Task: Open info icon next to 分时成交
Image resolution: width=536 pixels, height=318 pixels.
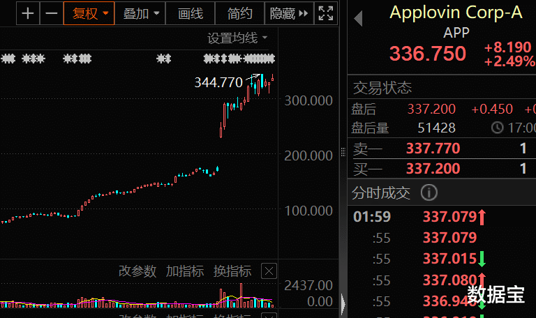Action: [x=429, y=192]
